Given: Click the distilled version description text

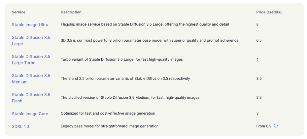Looking at the screenshot, I should [x=130, y=98].
